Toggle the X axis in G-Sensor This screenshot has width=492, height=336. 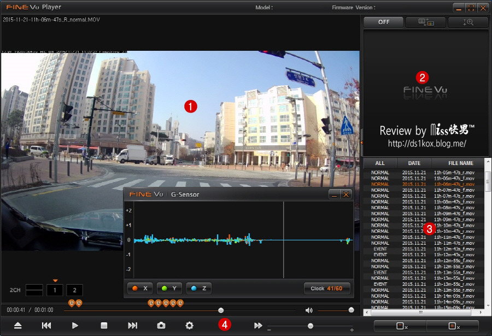tap(140, 288)
